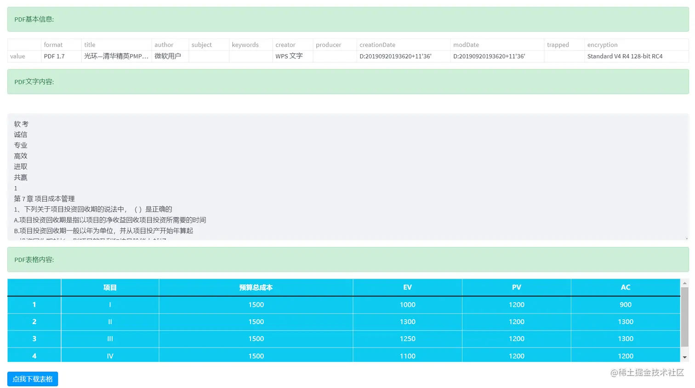
Task: Click the table scrollbar down arrow
Action: (684, 357)
